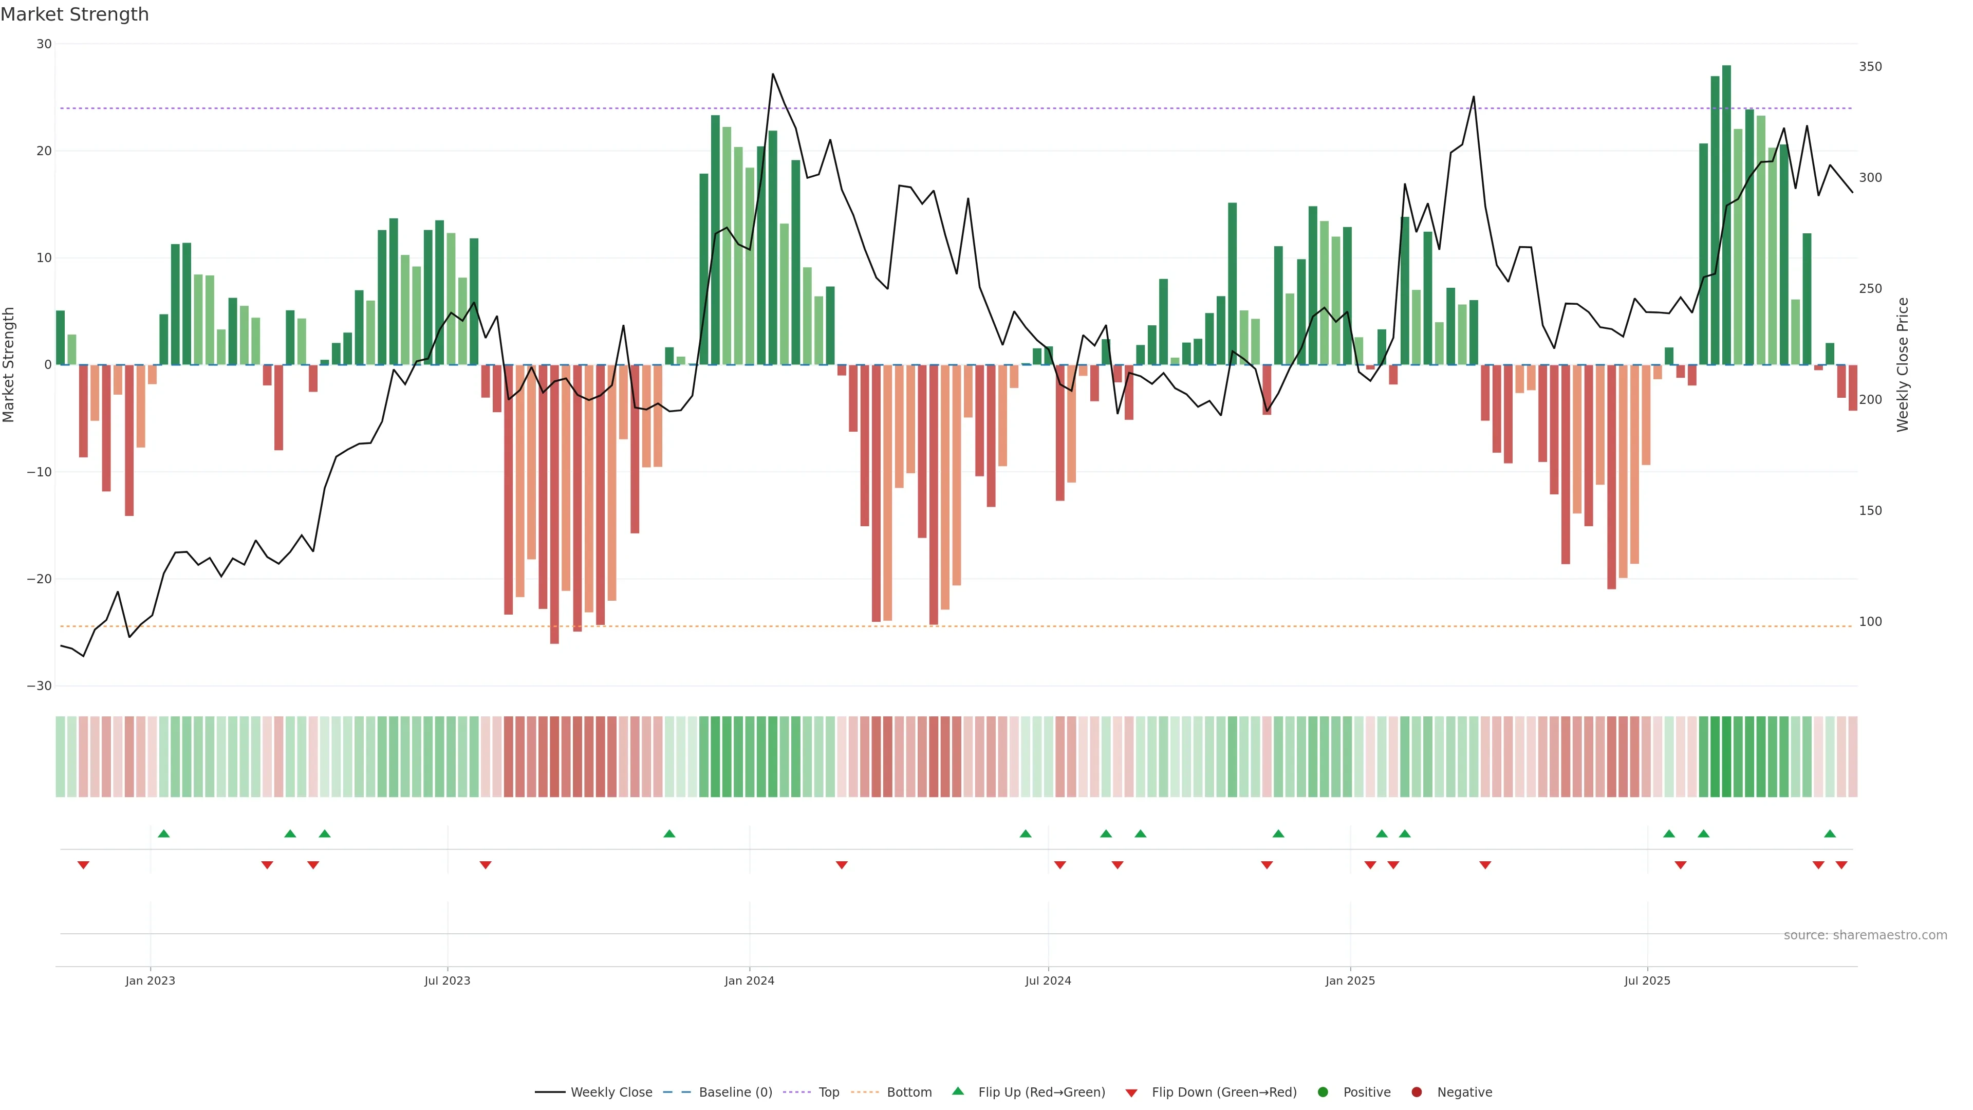This screenshot has width=1973, height=1110.
Task: Click the Jan 2024 x-axis label
Action: pyautogui.click(x=749, y=980)
